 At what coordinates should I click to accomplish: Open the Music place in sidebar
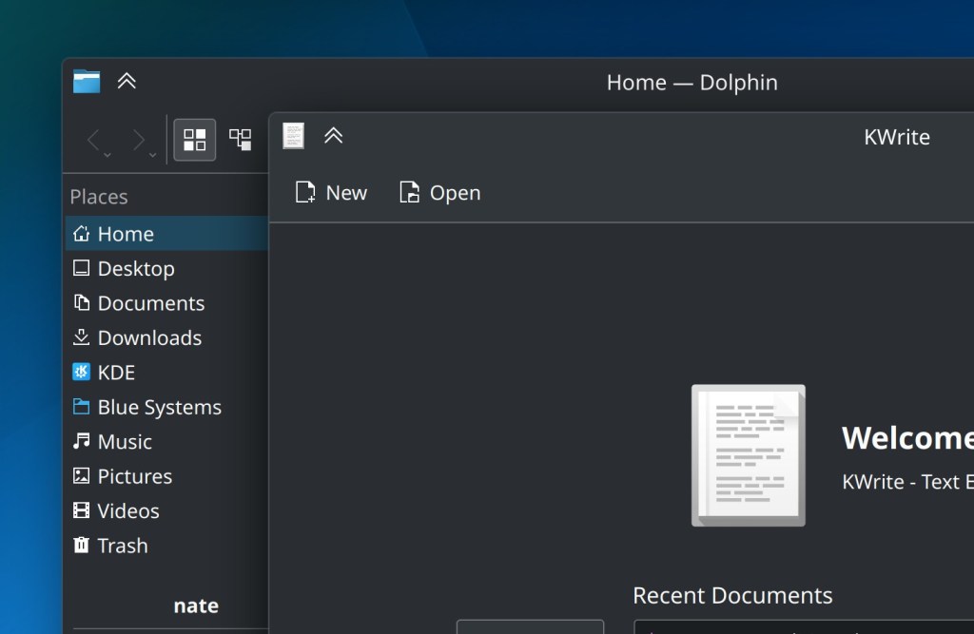click(125, 442)
